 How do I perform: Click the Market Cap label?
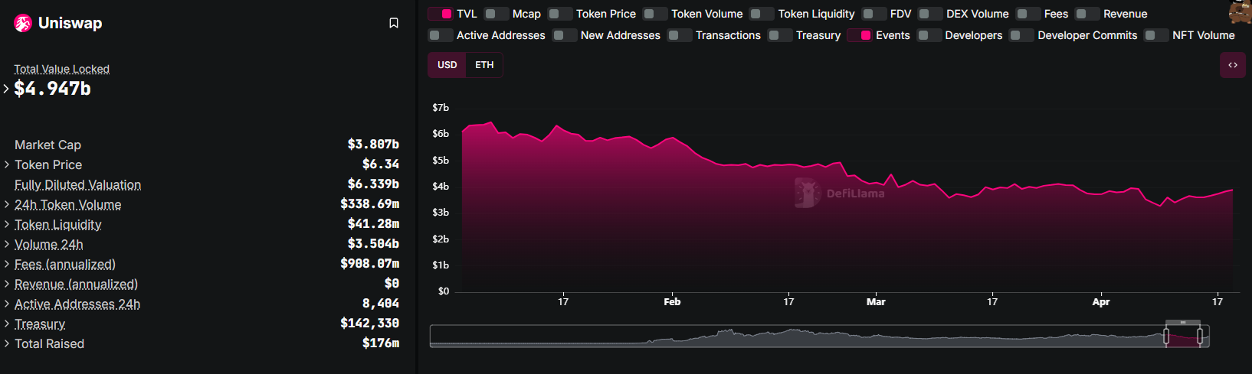(48, 145)
